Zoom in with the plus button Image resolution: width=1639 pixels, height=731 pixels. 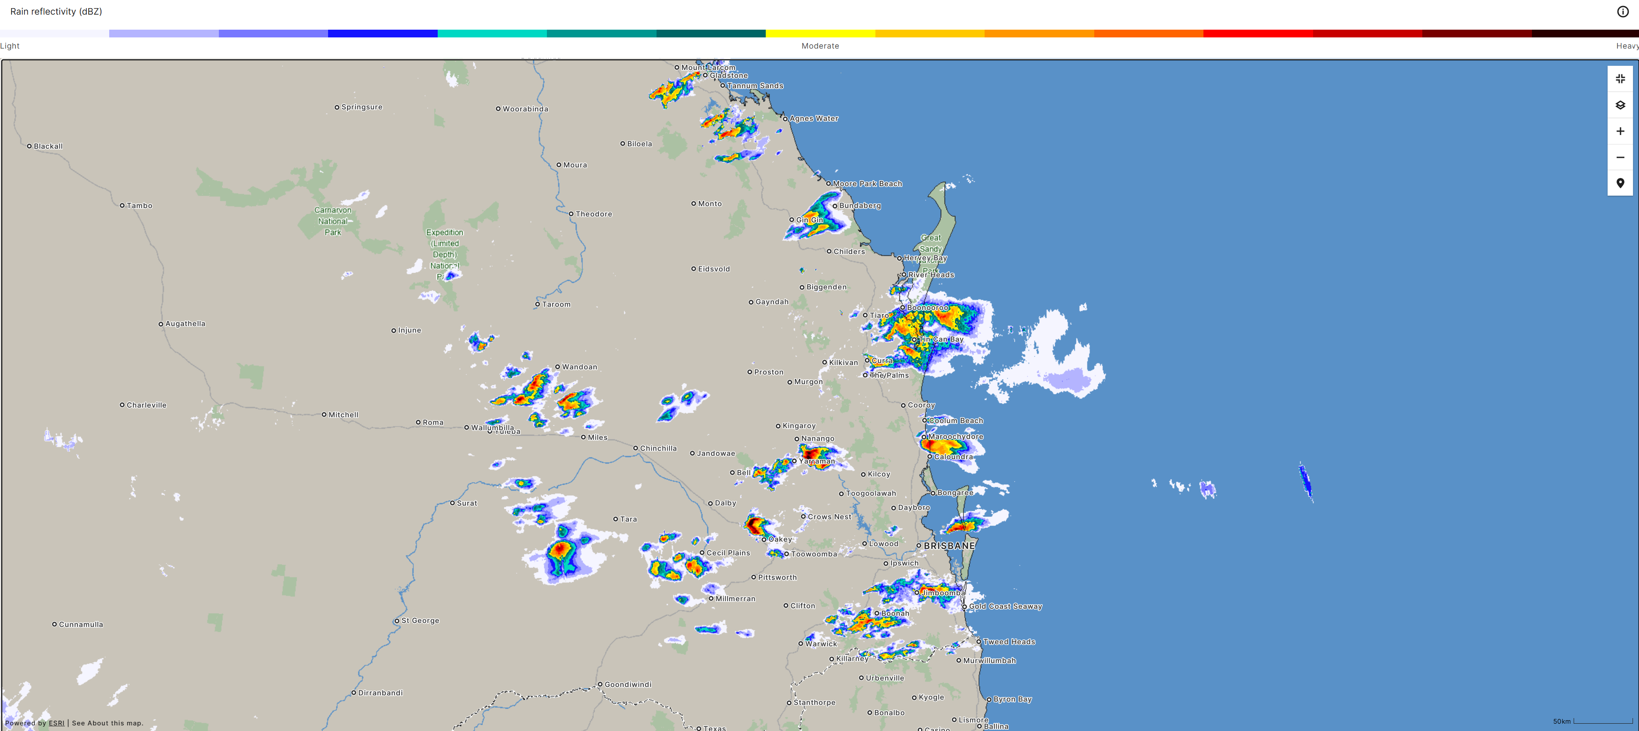pos(1620,131)
